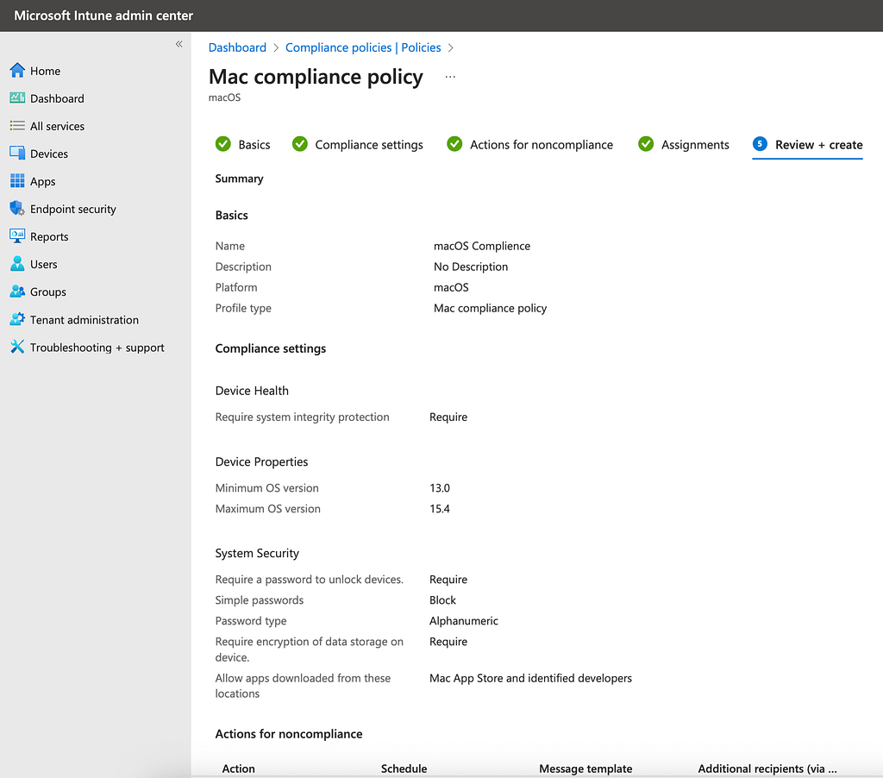Image resolution: width=883 pixels, height=778 pixels.
Task: Open Compliance policies | Policies breadcrumb link
Action: click(x=363, y=47)
